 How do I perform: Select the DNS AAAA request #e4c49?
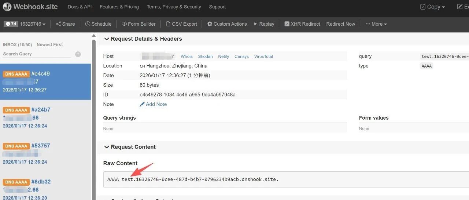(x=45, y=81)
